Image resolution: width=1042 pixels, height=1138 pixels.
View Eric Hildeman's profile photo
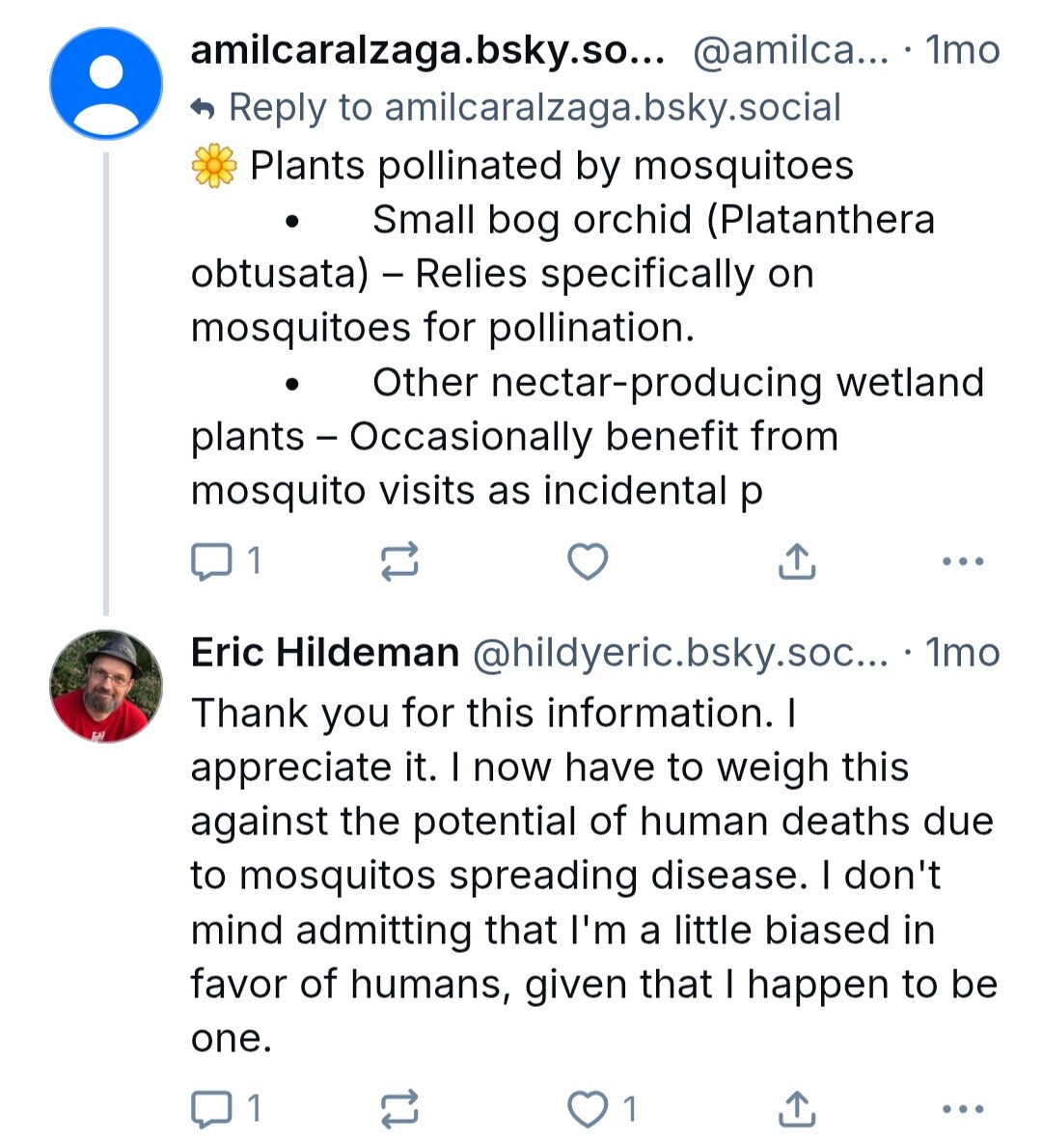point(106,687)
